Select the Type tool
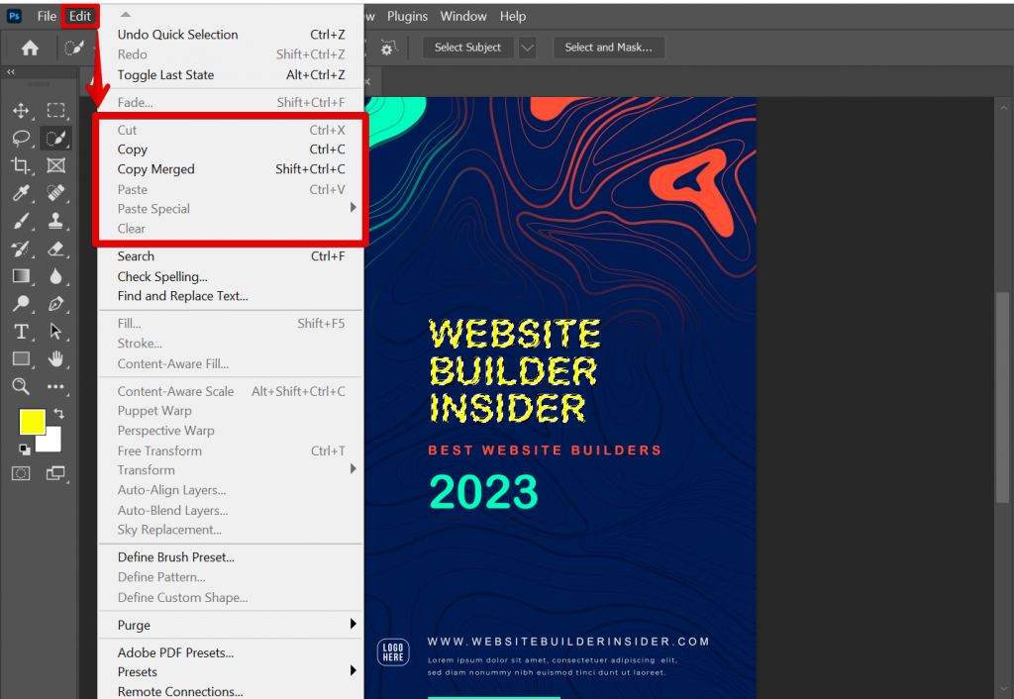Viewport: 1014px width, 699px height. [22, 332]
